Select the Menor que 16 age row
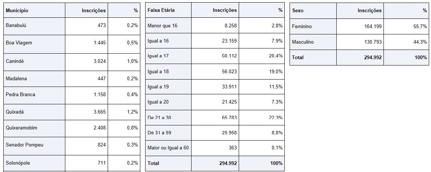The width and height of the screenshot is (431, 172). pos(162,26)
